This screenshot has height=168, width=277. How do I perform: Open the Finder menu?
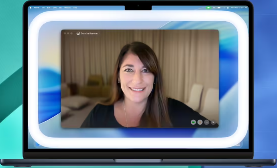pyautogui.click(x=37, y=8)
